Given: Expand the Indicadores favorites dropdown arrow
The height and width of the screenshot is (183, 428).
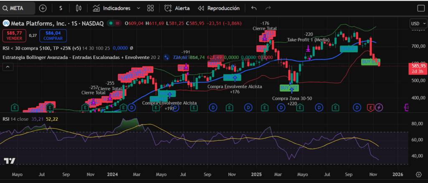Looking at the screenshot, I should (x=138, y=8).
